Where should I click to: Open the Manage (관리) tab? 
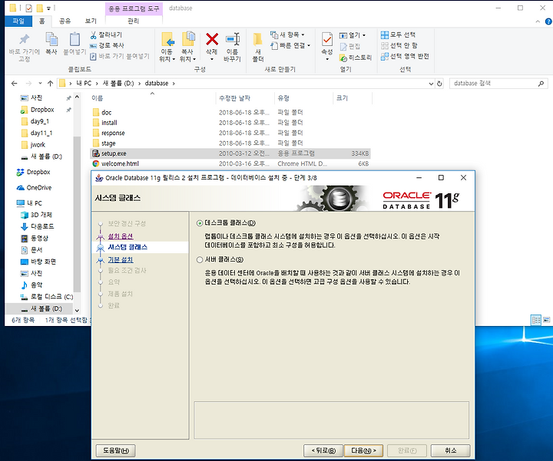134,21
